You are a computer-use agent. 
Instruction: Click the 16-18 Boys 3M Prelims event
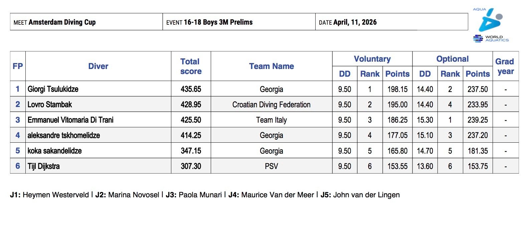(218, 22)
